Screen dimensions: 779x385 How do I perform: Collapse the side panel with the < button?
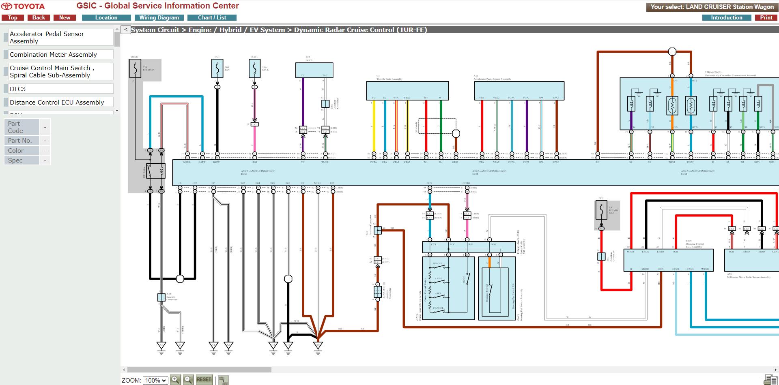click(126, 30)
